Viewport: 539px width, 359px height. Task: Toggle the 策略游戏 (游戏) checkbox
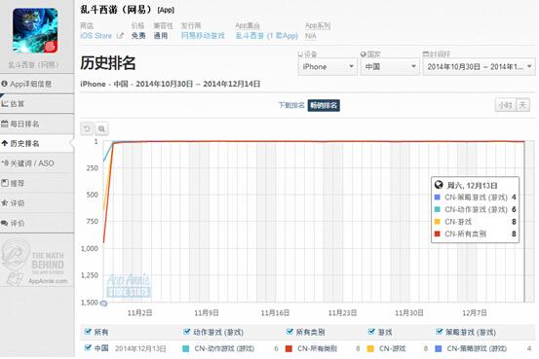point(439,332)
